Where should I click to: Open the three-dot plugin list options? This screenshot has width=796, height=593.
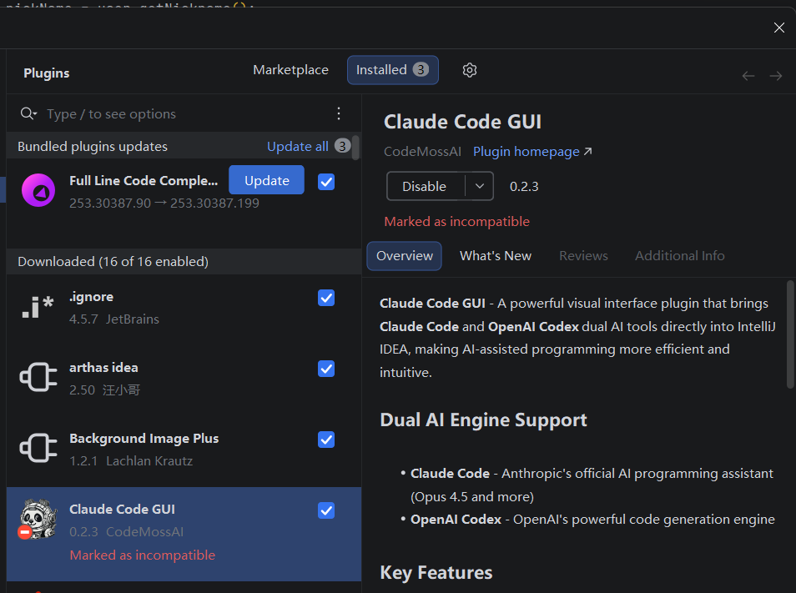click(x=339, y=113)
